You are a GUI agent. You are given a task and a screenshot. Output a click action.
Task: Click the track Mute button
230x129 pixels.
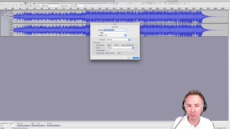pyautogui.click(x=3, y=15)
